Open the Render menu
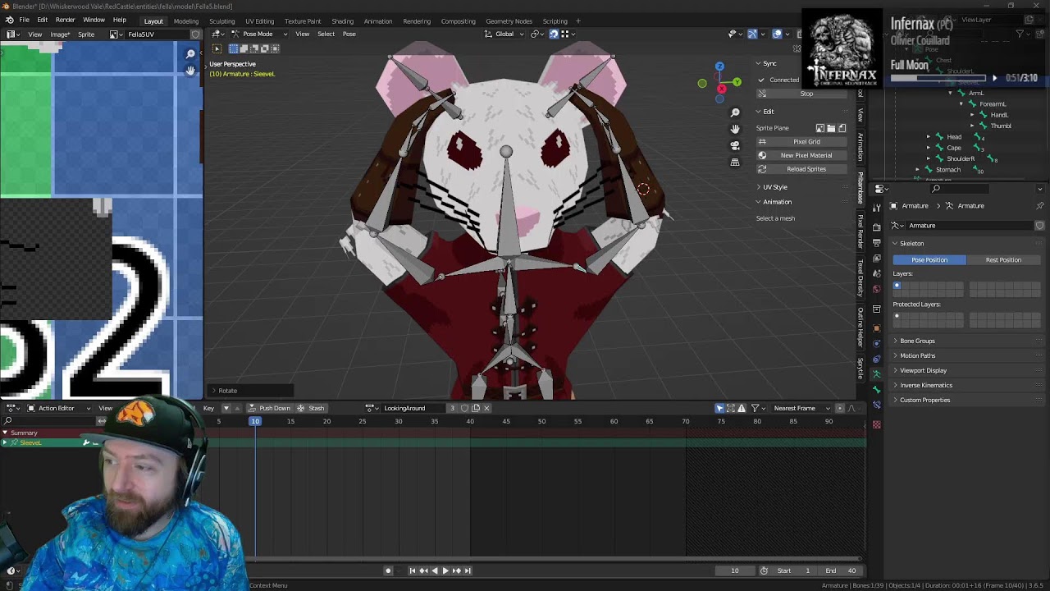Viewport: 1050px width, 591px height. coord(65,20)
